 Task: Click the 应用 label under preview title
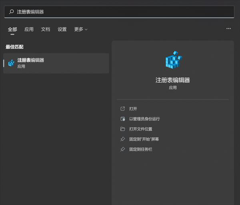click(173, 88)
